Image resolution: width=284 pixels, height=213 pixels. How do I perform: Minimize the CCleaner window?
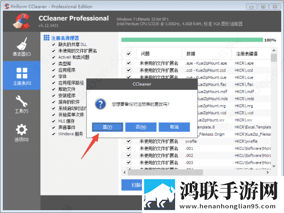[x=252, y=6]
